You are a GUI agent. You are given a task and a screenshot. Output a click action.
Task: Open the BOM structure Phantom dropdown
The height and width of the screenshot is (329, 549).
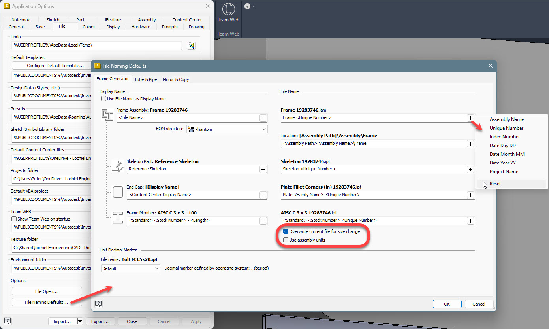tap(227, 129)
